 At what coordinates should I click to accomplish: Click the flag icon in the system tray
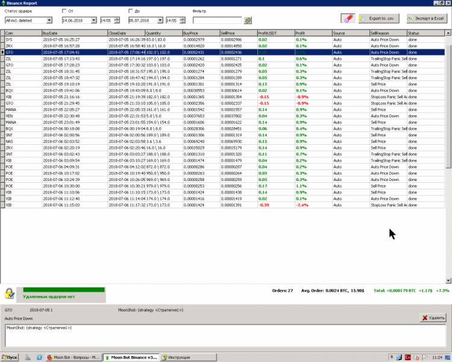[425, 357]
